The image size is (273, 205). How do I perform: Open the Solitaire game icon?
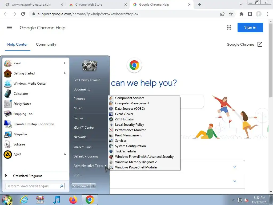8,144
